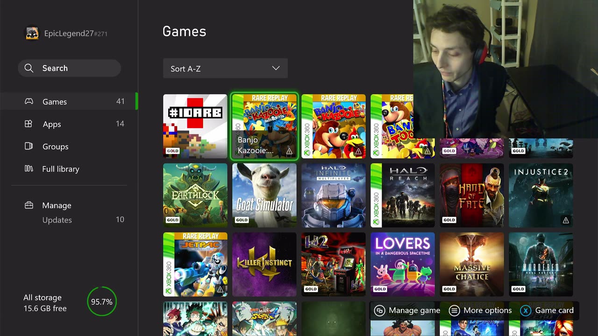Click Gold badge on Hand of Fate tile
598x336 pixels.
(x=449, y=220)
